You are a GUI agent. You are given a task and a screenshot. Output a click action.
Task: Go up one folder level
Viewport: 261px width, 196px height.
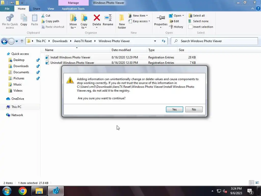[22, 41]
